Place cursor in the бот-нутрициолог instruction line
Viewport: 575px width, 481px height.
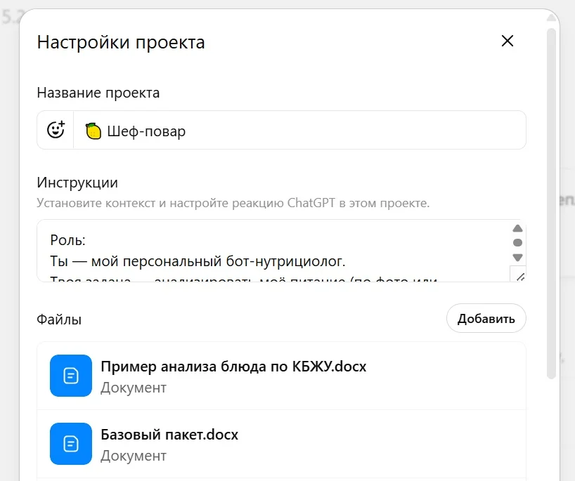(x=198, y=262)
